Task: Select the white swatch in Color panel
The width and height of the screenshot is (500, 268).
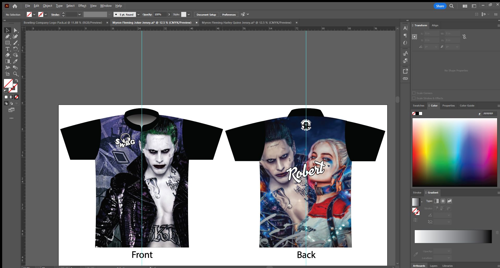Action: point(421,113)
